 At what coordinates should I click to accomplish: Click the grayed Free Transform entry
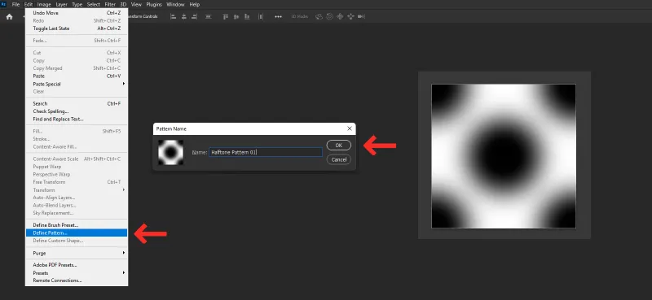(77, 182)
